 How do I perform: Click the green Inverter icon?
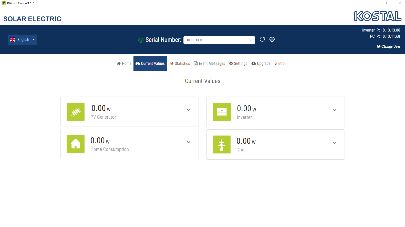pos(222,112)
